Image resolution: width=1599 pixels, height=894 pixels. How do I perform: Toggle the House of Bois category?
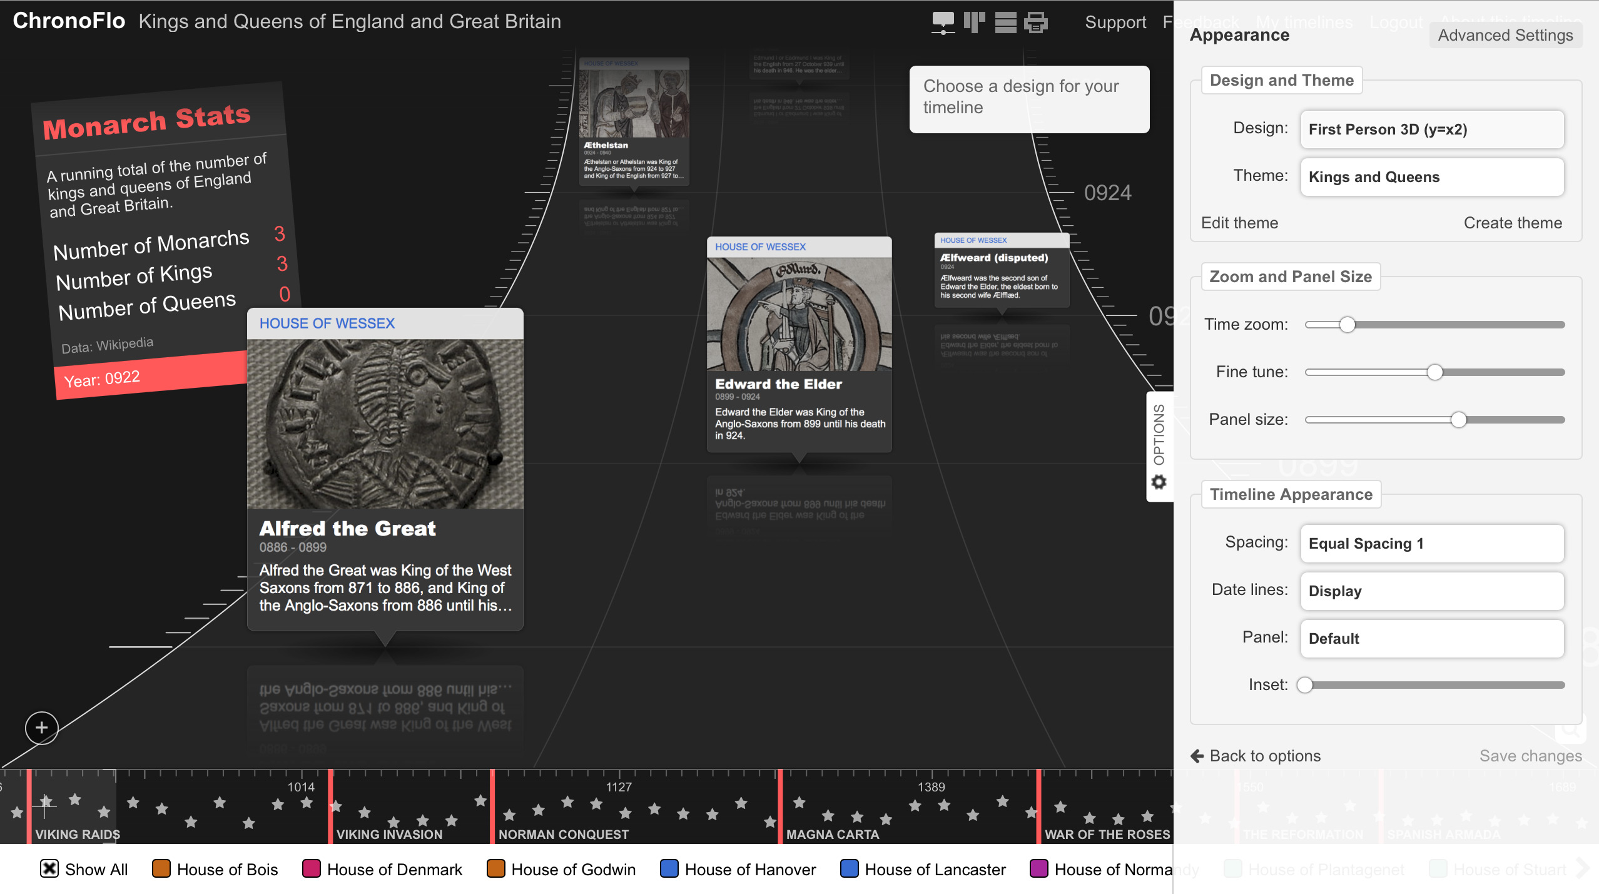[x=161, y=869]
